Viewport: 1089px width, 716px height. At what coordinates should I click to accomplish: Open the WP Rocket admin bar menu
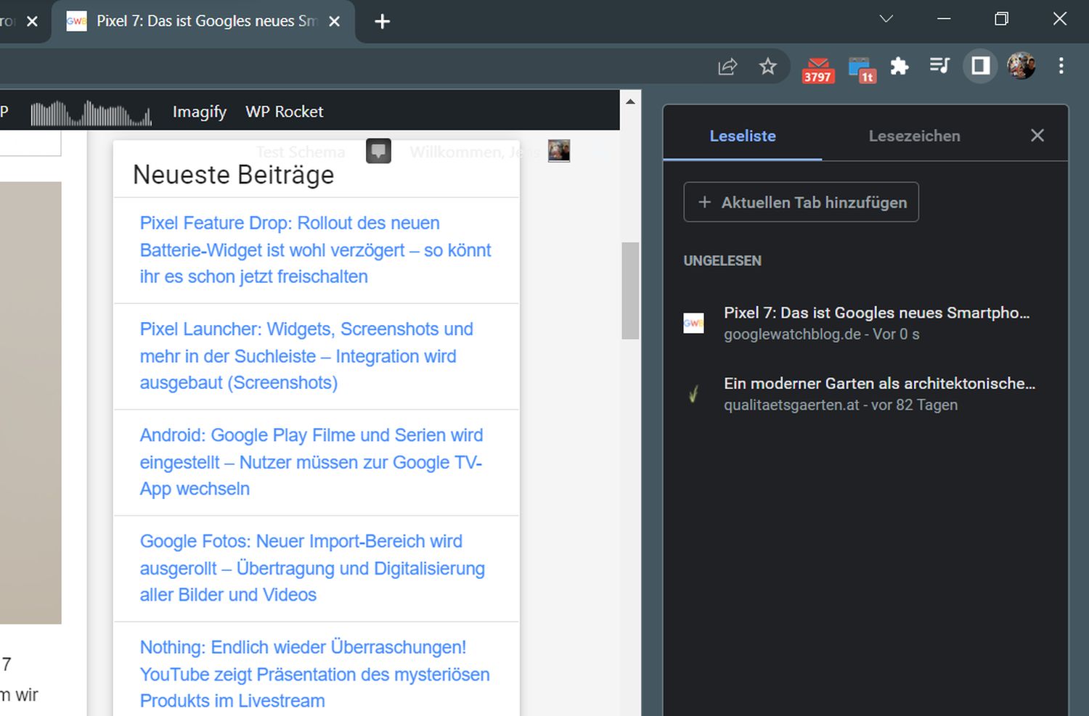click(284, 112)
